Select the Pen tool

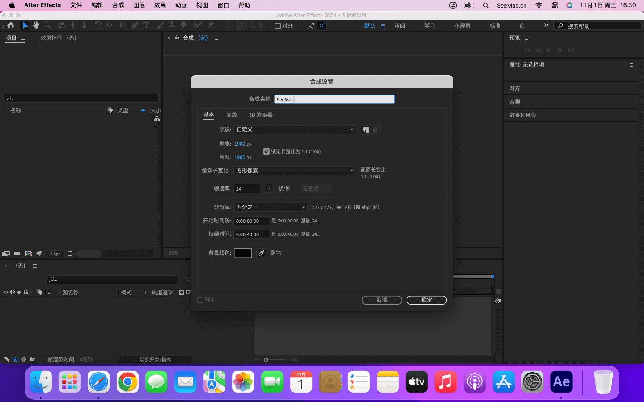(135, 25)
